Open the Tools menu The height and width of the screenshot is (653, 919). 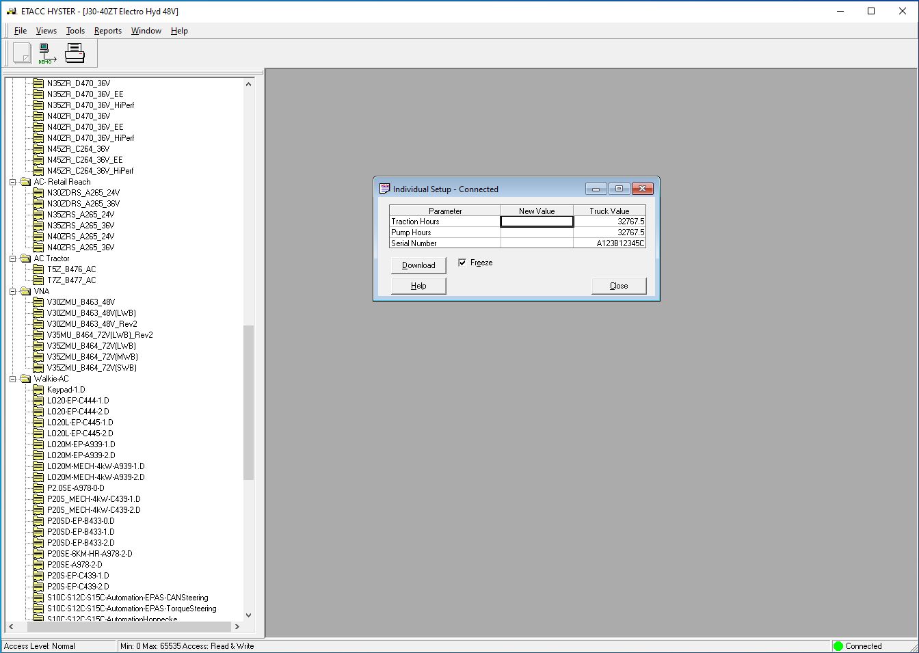point(75,31)
